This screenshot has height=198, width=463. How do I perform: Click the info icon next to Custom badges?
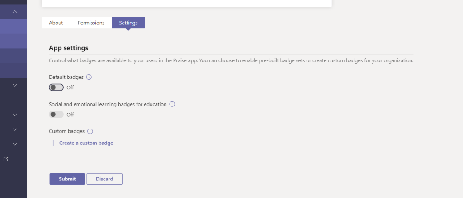pos(90,131)
